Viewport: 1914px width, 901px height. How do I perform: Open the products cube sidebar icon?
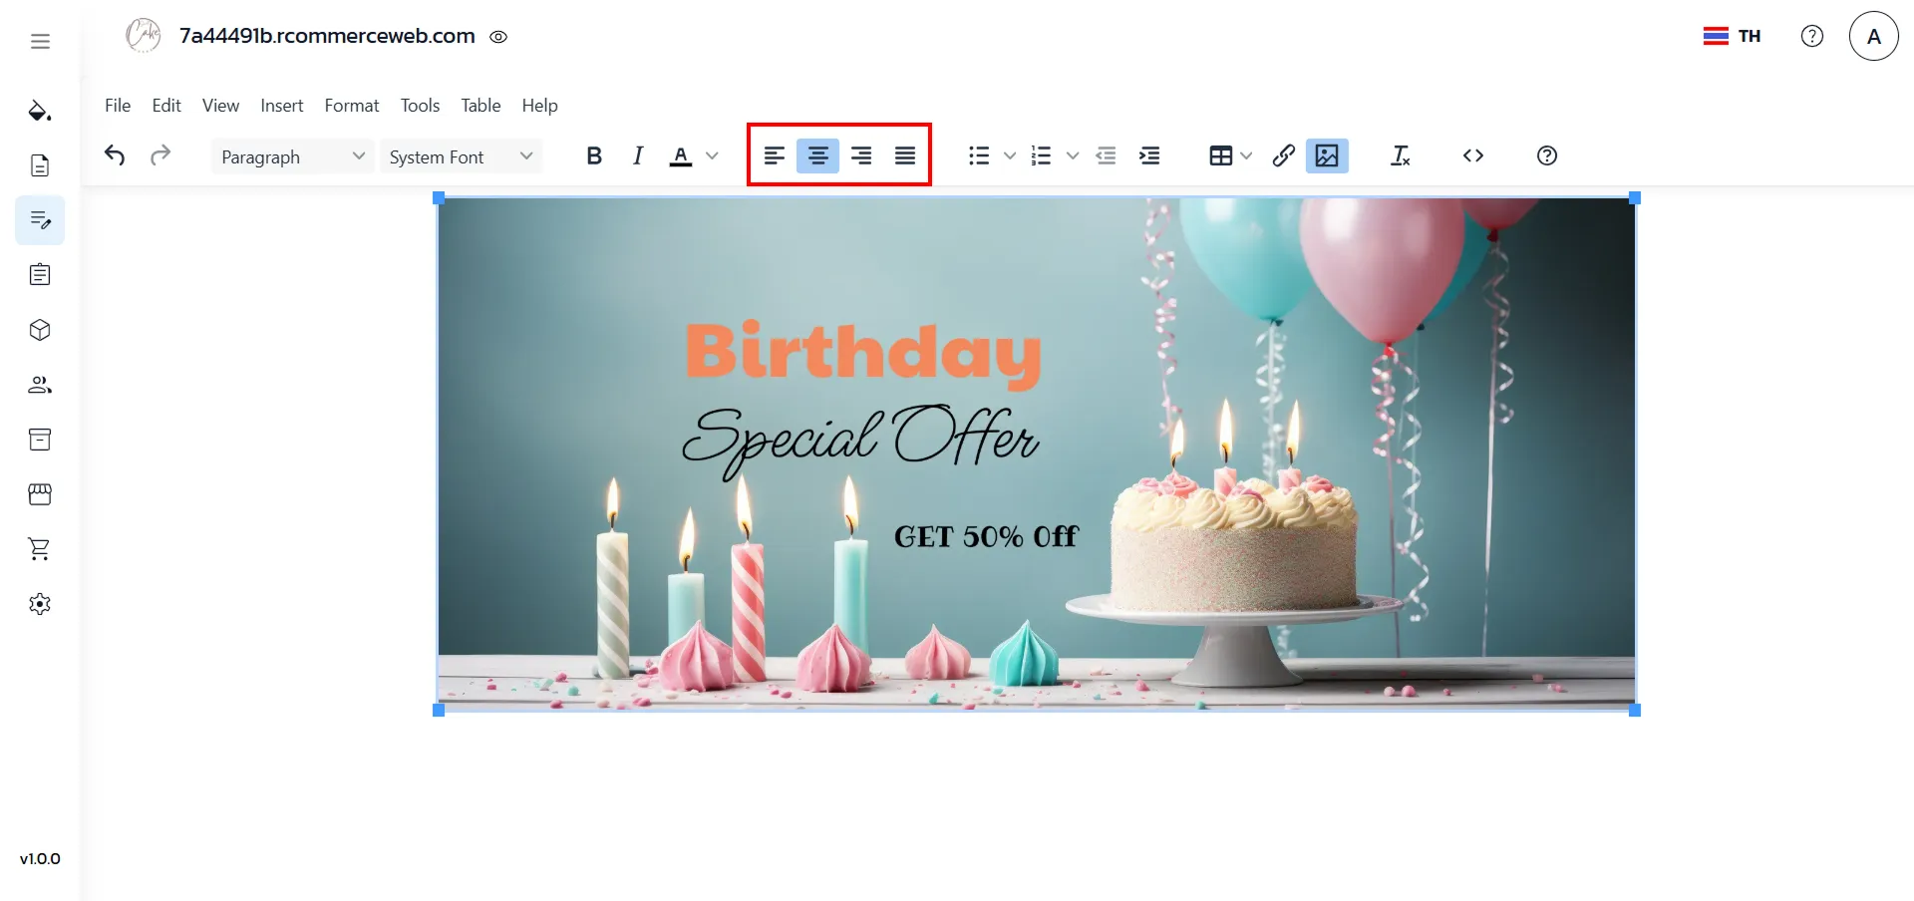40,330
